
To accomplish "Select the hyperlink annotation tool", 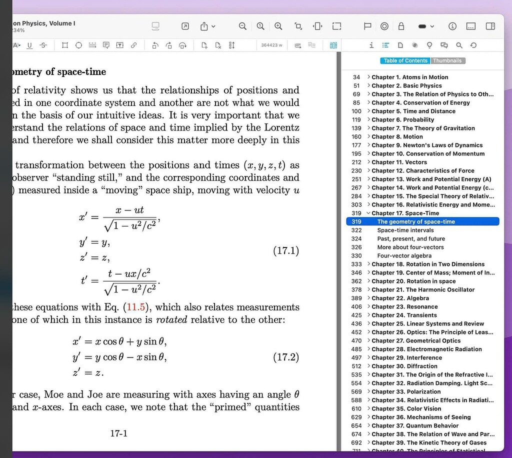I will tap(133, 45).
